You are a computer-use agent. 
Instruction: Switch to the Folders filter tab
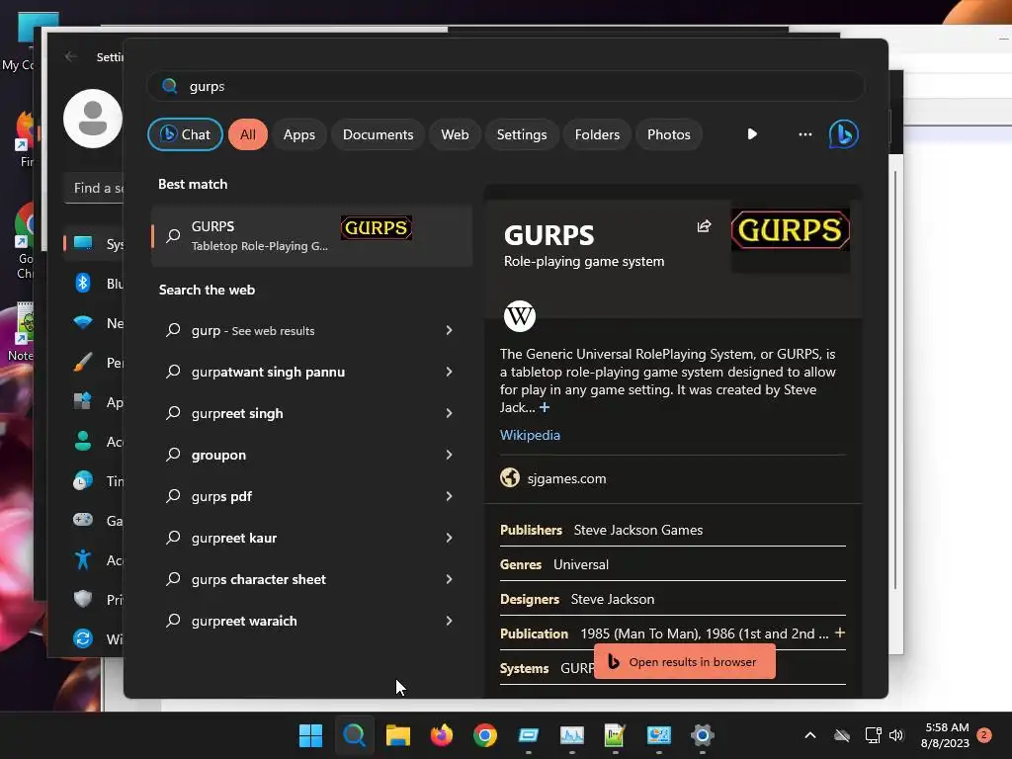click(597, 134)
